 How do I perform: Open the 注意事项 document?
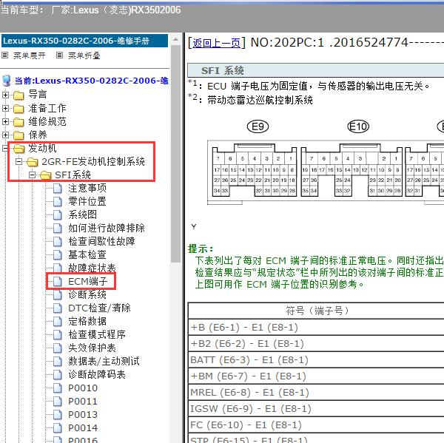tap(87, 188)
